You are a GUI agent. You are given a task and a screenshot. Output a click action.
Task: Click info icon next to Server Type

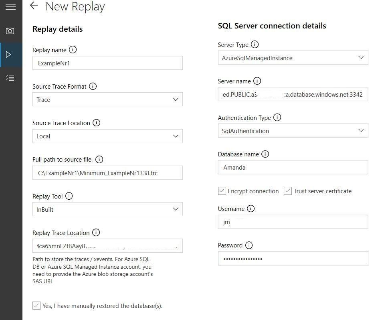[255, 45]
